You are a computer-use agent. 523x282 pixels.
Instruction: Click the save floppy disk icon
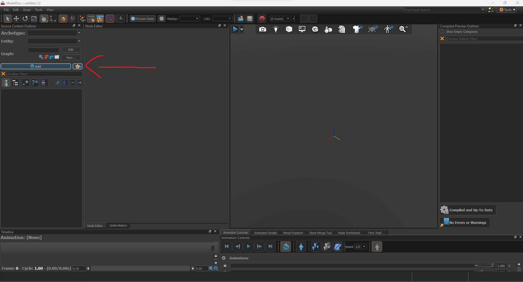tap(250, 19)
